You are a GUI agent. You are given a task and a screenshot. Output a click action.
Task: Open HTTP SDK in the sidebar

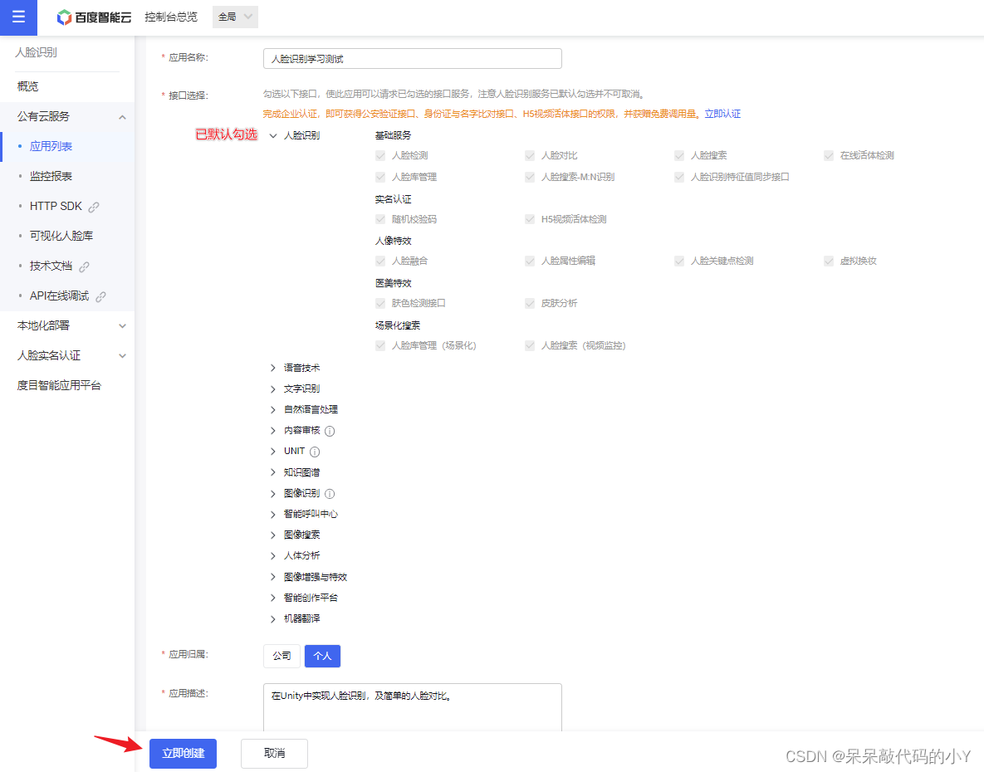coord(56,207)
